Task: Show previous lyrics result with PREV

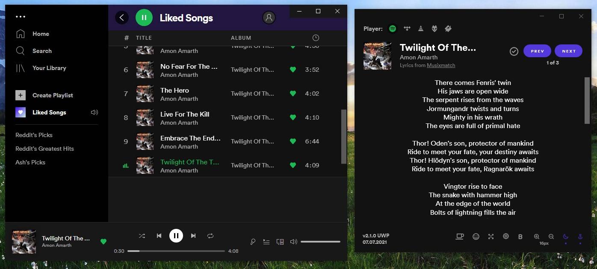Action: pos(537,51)
